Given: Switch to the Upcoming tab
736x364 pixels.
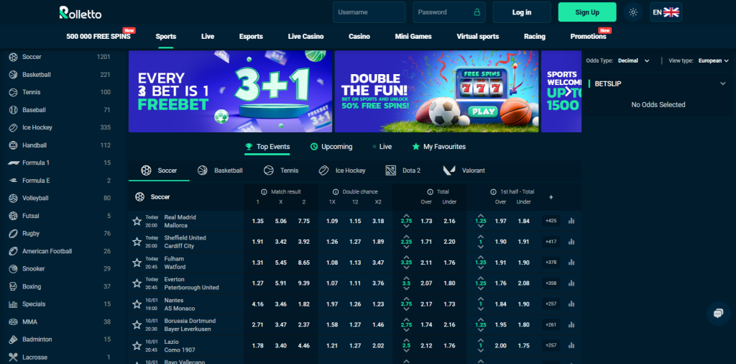Looking at the screenshot, I should (331, 147).
